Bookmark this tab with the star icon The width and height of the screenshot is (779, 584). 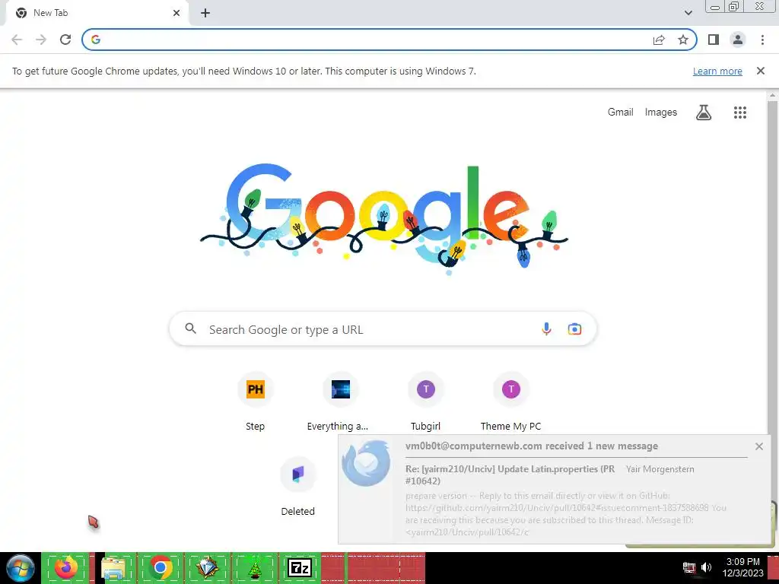(x=683, y=40)
